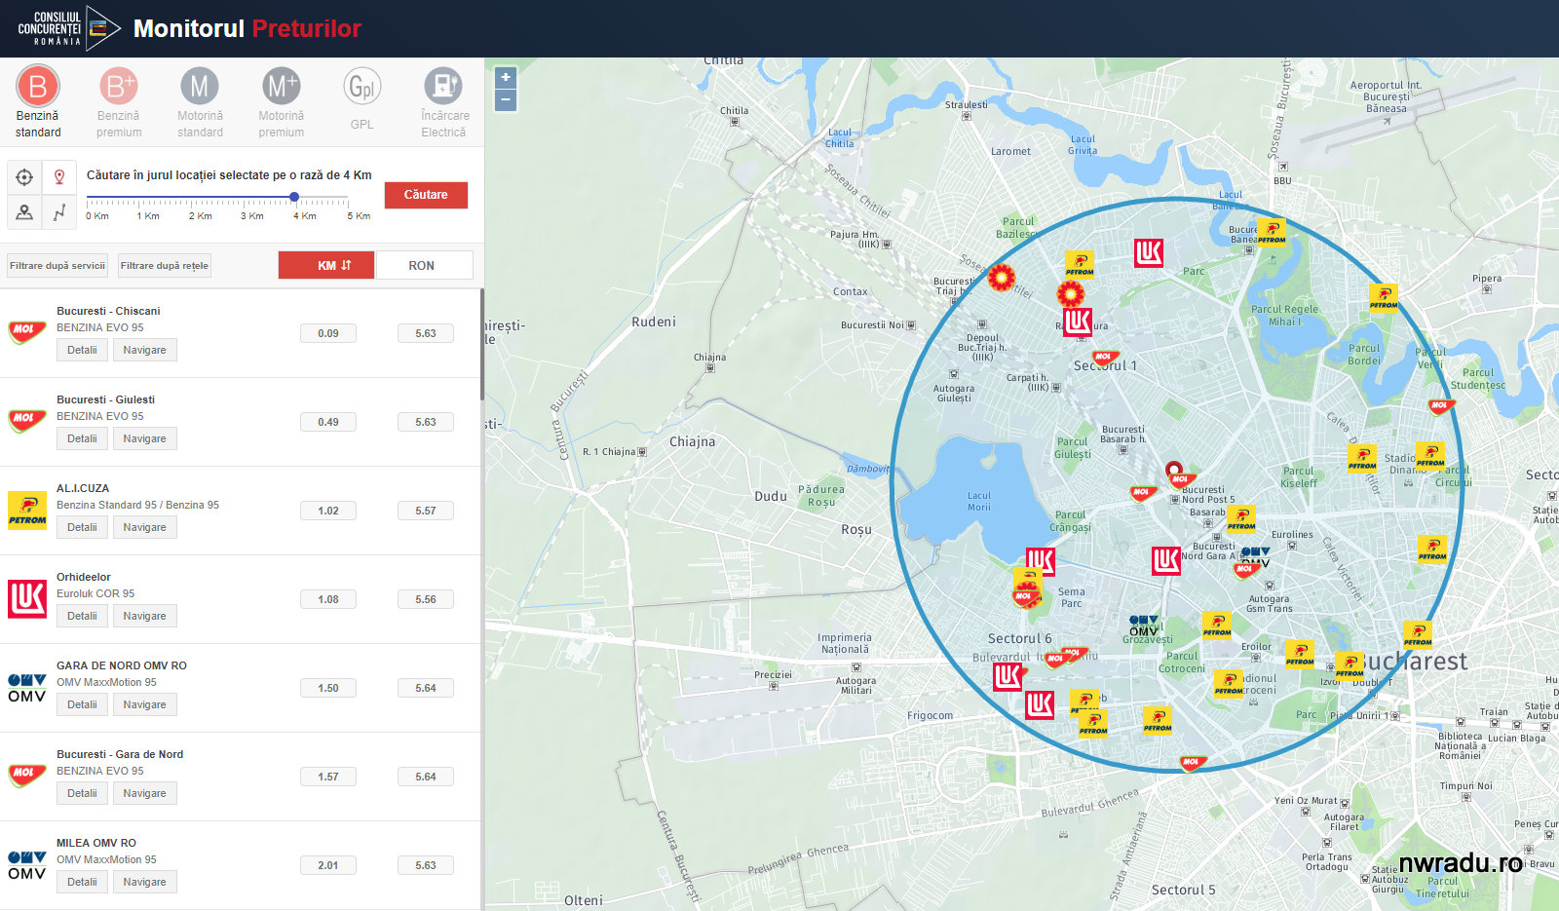Select Benzină premium fuel type
This screenshot has height=911, width=1559.
click(119, 102)
